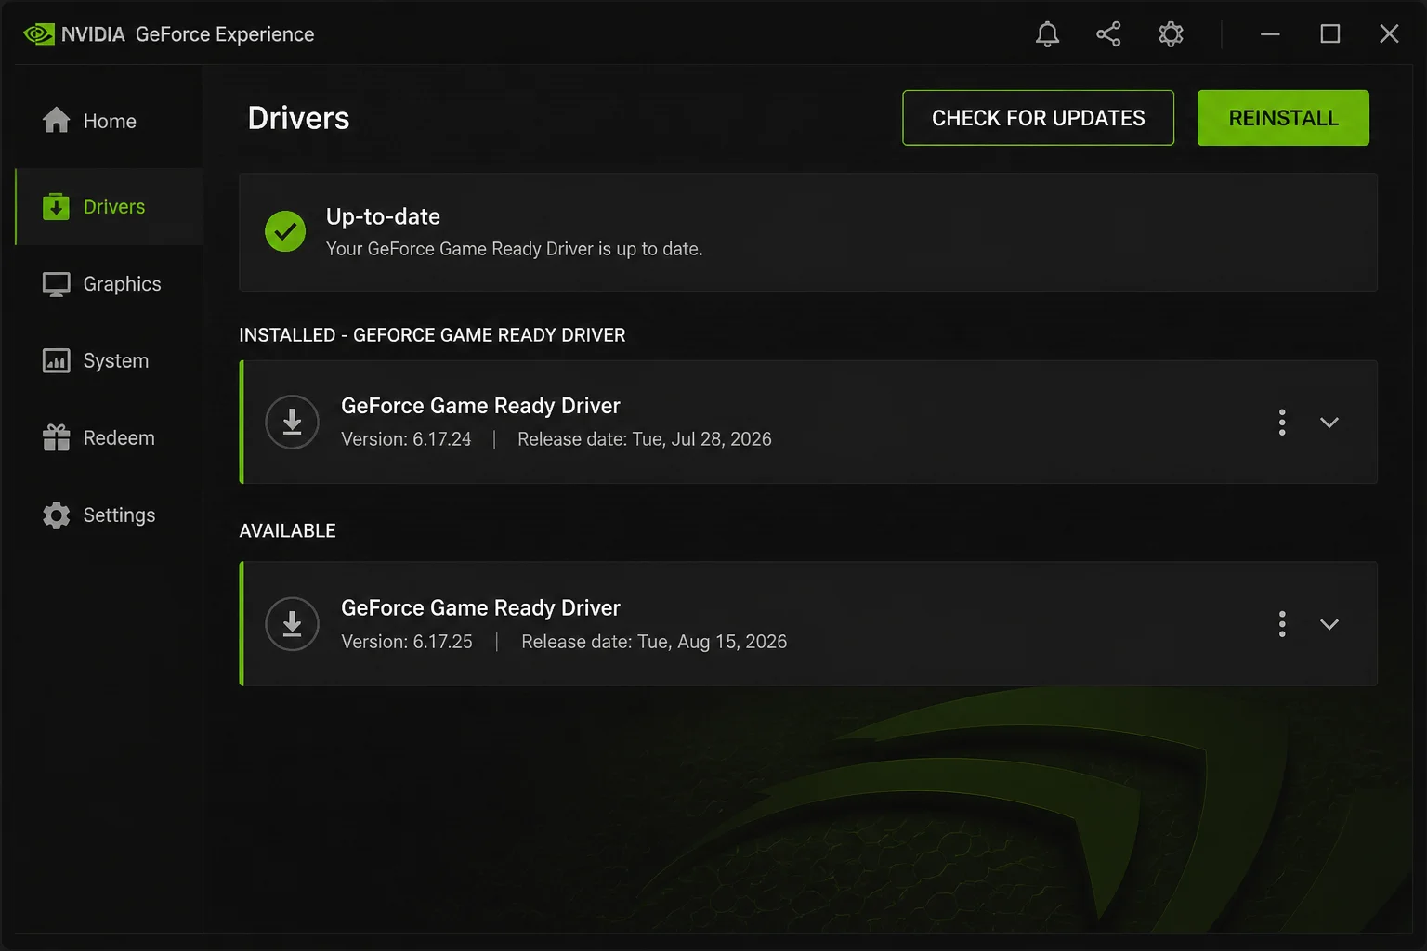Viewport: 1427px width, 951px height.
Task: Close the GeForce Experience window
Action: click(1389, 34)
